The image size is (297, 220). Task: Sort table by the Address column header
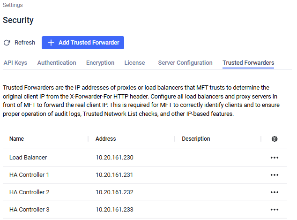tap(106, 139)
